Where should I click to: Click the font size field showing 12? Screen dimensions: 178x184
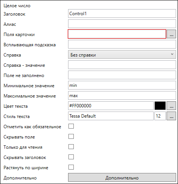tap(160, 116)
